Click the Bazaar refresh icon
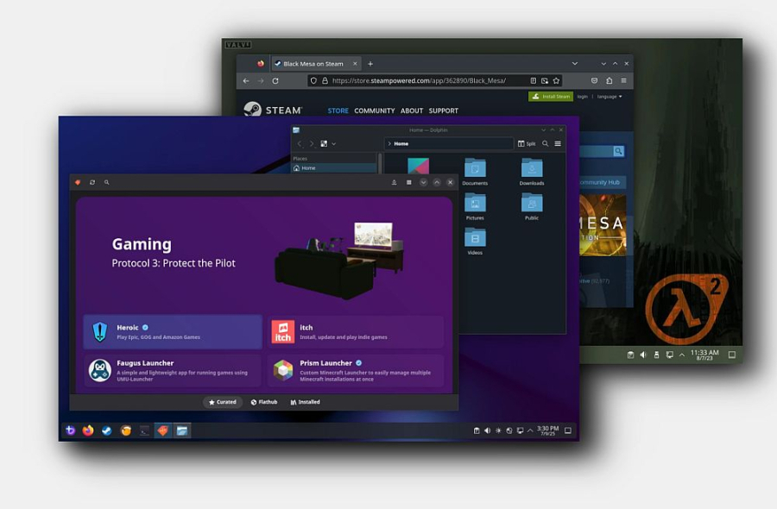 [x=92, y=182]
